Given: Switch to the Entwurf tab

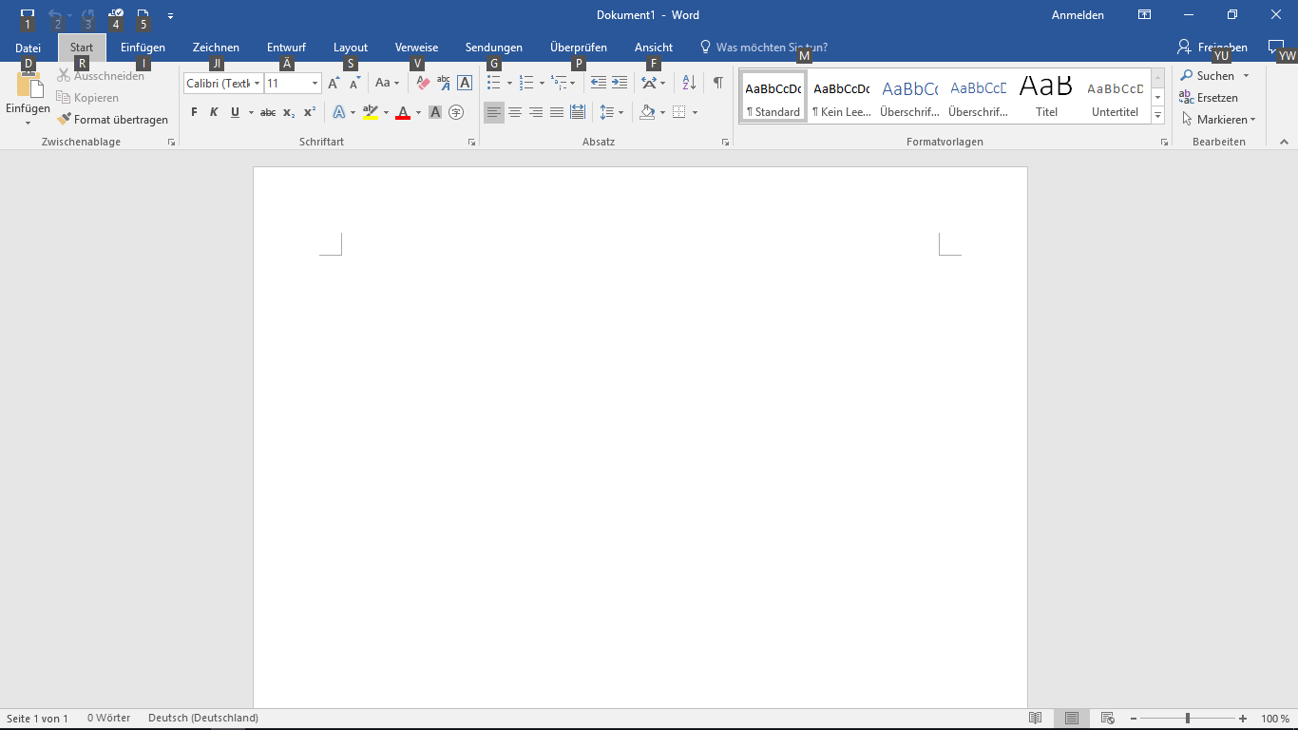Looking at the screenshot, I should 286,48.
